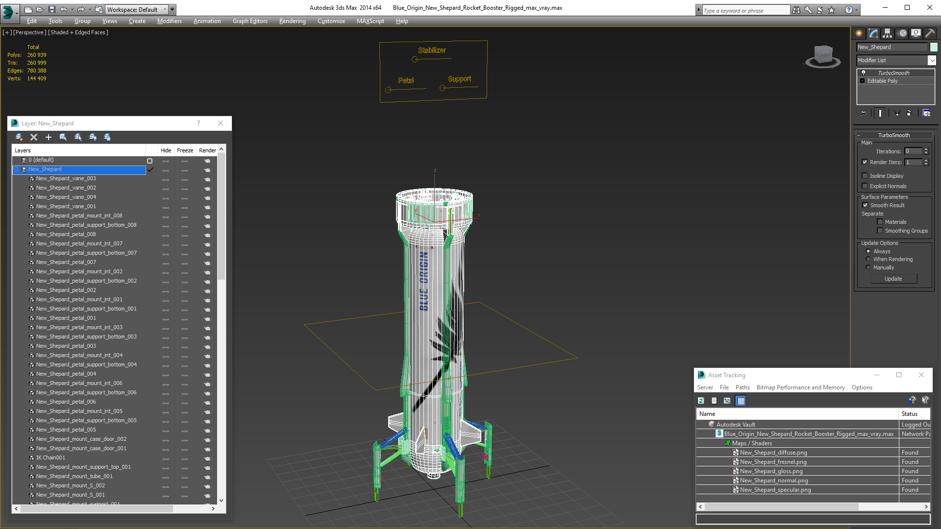This screenshot has width=941, height=529.
Task: Select the Always update option
Action: pyautogui.click(x=868, y=251)
